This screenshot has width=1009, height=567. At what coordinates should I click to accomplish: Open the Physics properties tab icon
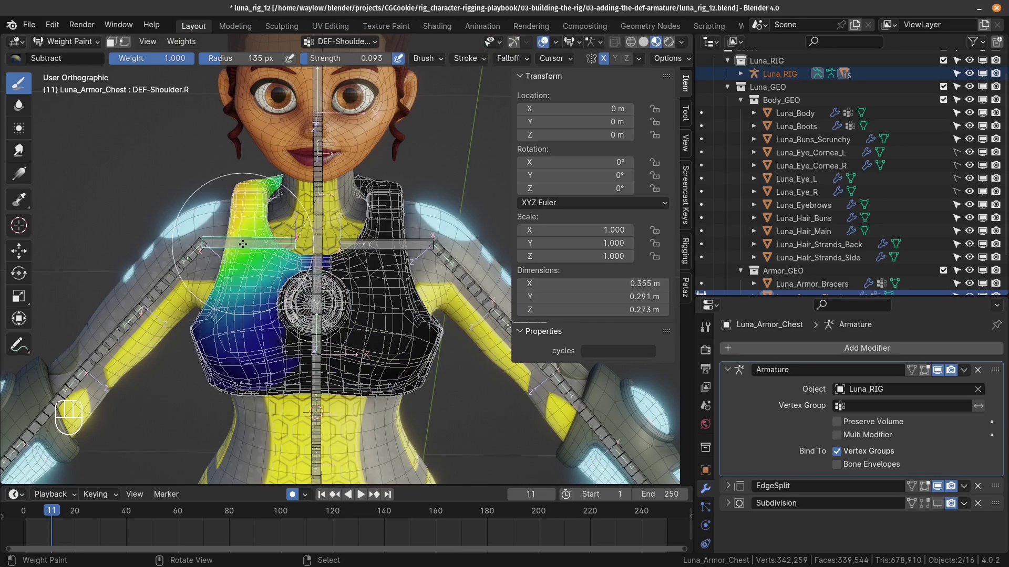[x=706, y=525]
